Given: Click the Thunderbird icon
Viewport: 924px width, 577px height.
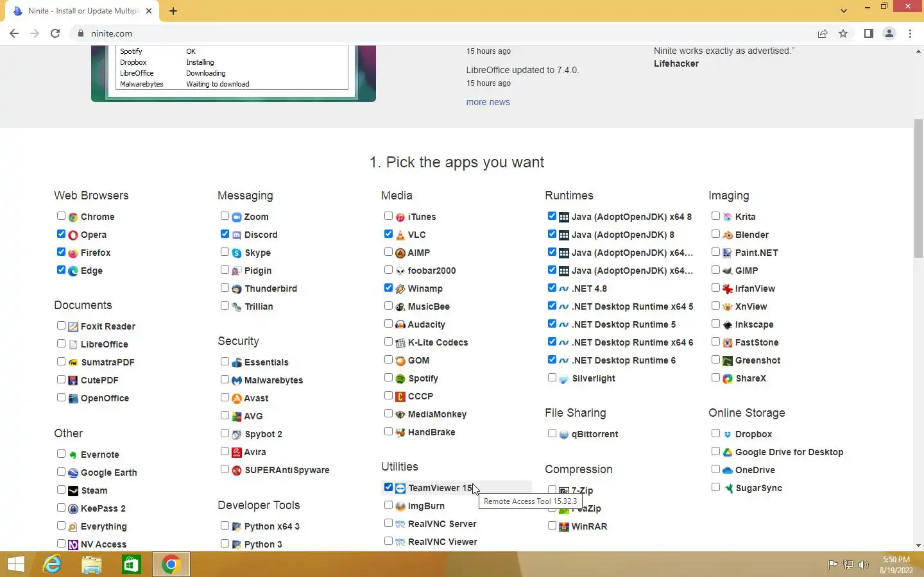Looking at the screenshot, I should coord(237,289).
